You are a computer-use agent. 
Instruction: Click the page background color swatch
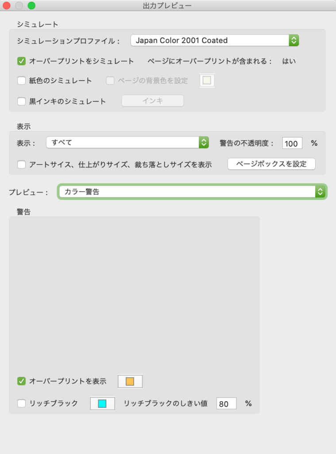click(207, 81)
